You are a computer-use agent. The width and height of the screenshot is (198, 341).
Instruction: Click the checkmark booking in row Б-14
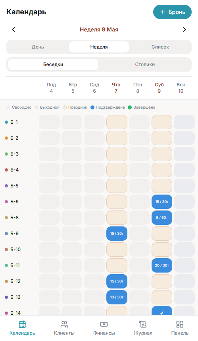click(x=162, y=310)
